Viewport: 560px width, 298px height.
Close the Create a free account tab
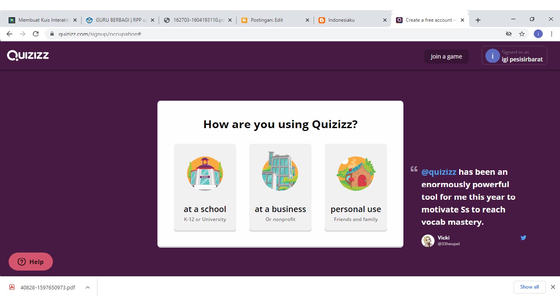[462, 19]
